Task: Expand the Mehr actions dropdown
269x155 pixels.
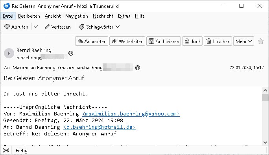Action: pyautogui.click(x=243, y=41)
